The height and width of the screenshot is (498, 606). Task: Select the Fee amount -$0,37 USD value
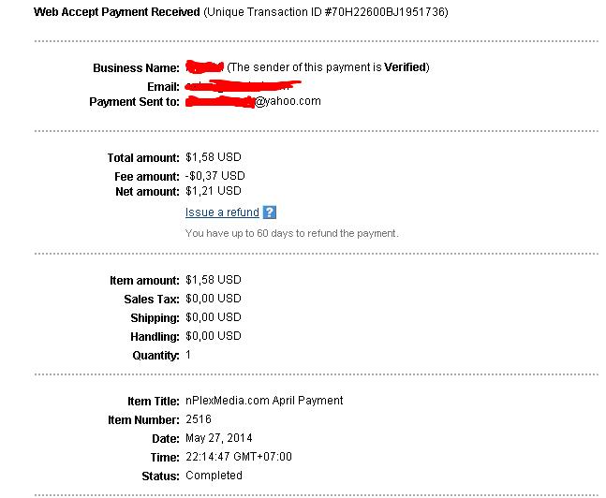point(214,176)
